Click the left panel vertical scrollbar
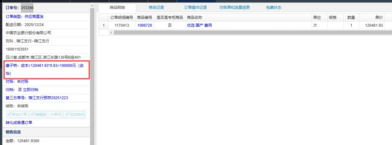Viewport: 392px width, 145px height. 92,75
